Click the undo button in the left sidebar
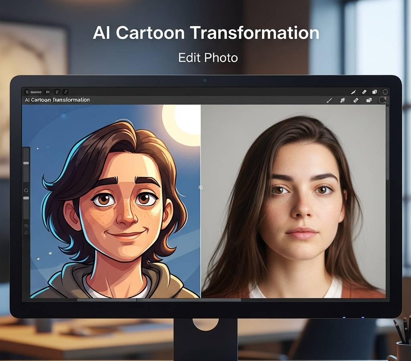 pos(26,225)
